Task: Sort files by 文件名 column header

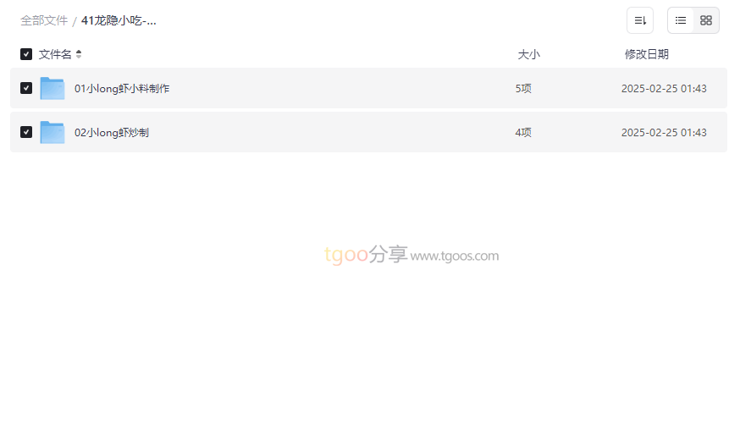Action: tap(55, 54)
